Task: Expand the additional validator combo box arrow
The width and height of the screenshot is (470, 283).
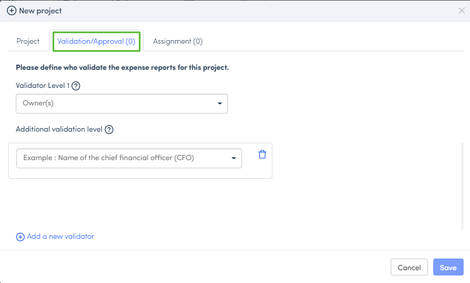Action: click(x=234, y=158)
